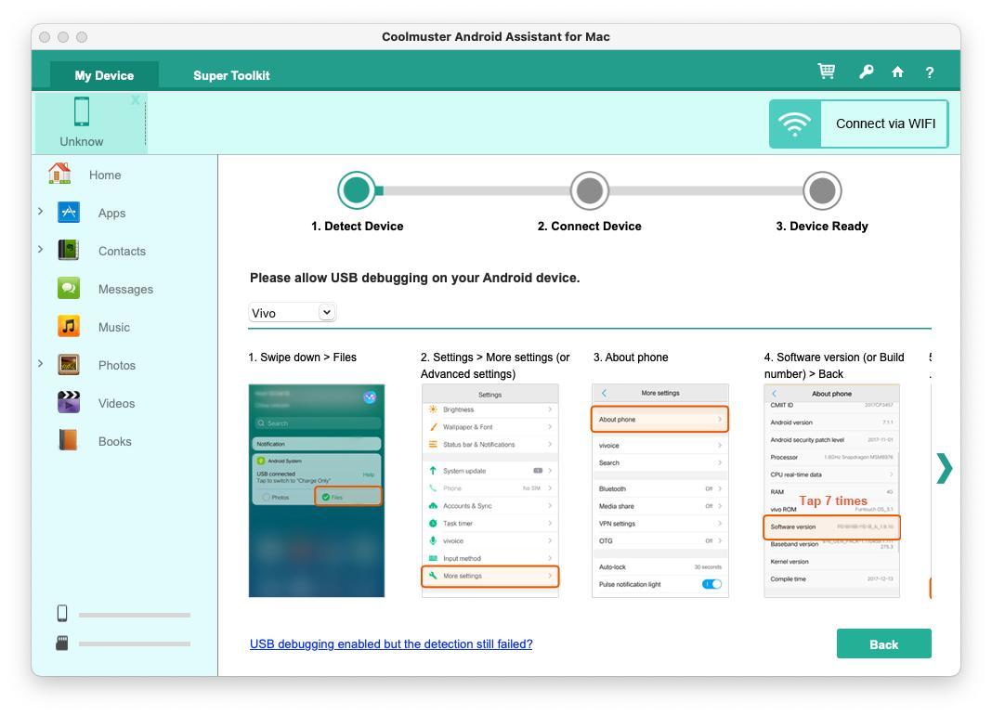992x715 pixels.
Task: Click the 'Please allow USB debugging' heading
Action: coord(415,278)
